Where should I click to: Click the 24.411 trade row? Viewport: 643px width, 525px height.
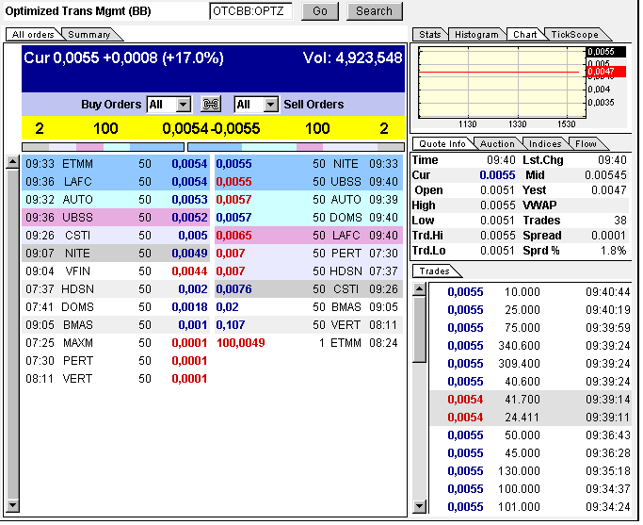pos(530,418)
